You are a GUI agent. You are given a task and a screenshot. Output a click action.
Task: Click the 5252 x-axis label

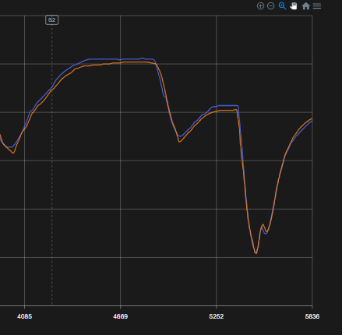point(217,316)
